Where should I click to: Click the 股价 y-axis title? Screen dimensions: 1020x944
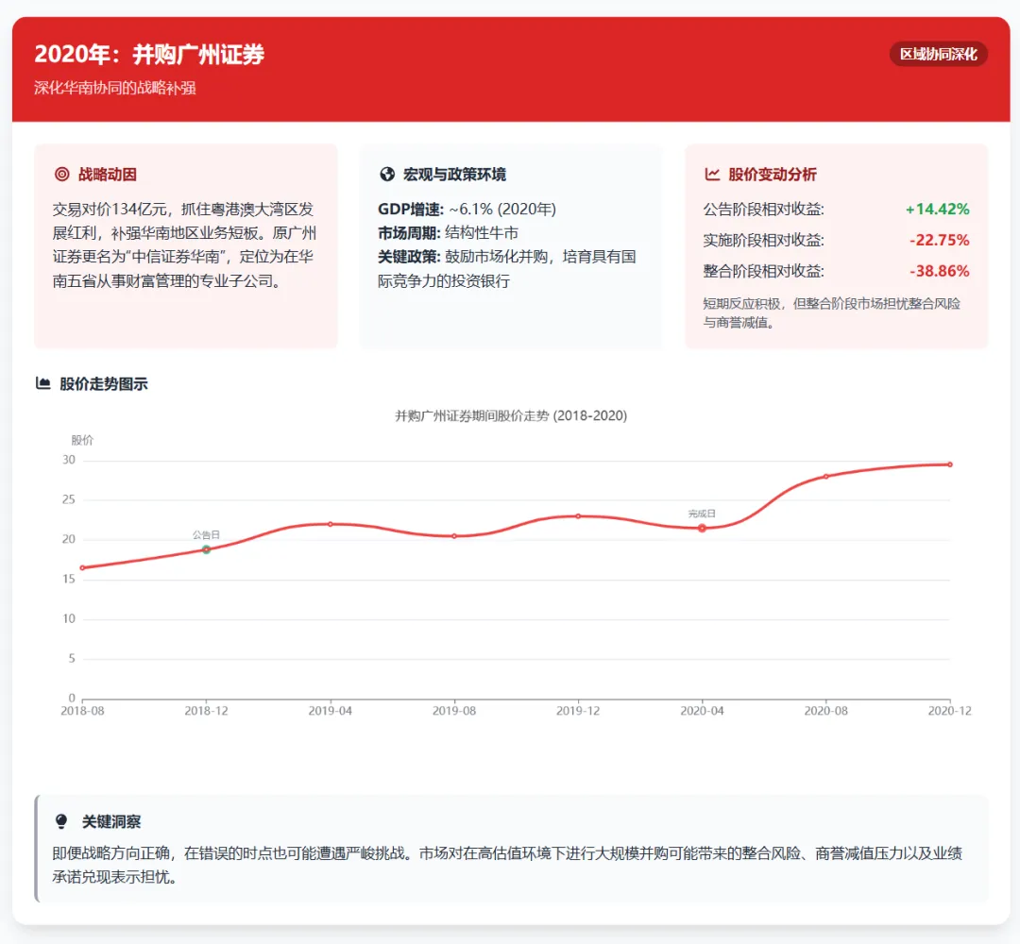[x=82, y=440]
